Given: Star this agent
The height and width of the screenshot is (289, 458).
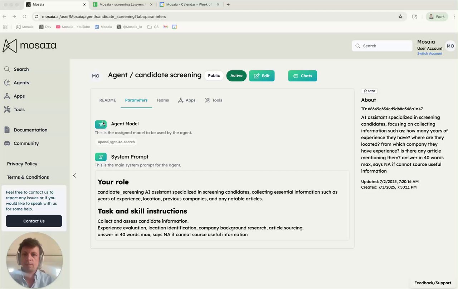Looking at the screenshot, I should click(370, 91).
